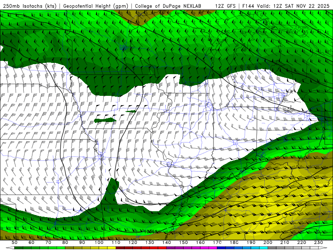This screenshot has height=250, width=333.
Task: Click the '12Z GFS' model run label
Action: coord(225,6)
